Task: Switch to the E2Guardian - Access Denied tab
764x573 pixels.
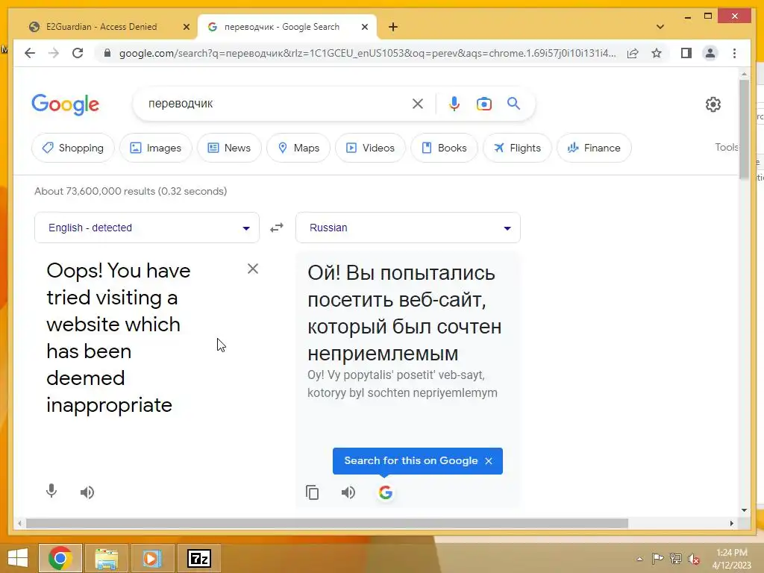Action: coord(101,27)
